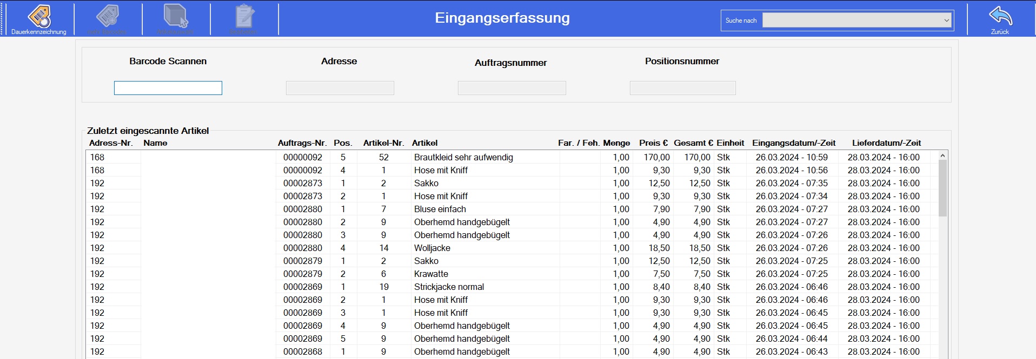The height and width of the screenshot is (359, 1036).
Task: Click the Lieferdatum/-Zeit column header
Action: click(886, 143)
